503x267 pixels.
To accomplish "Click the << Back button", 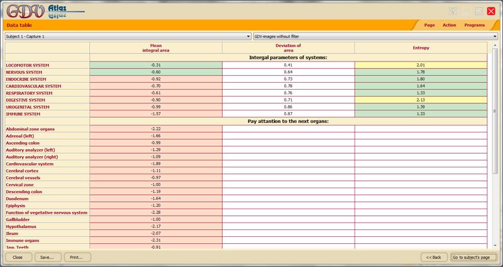I will [x=434, y=257].
